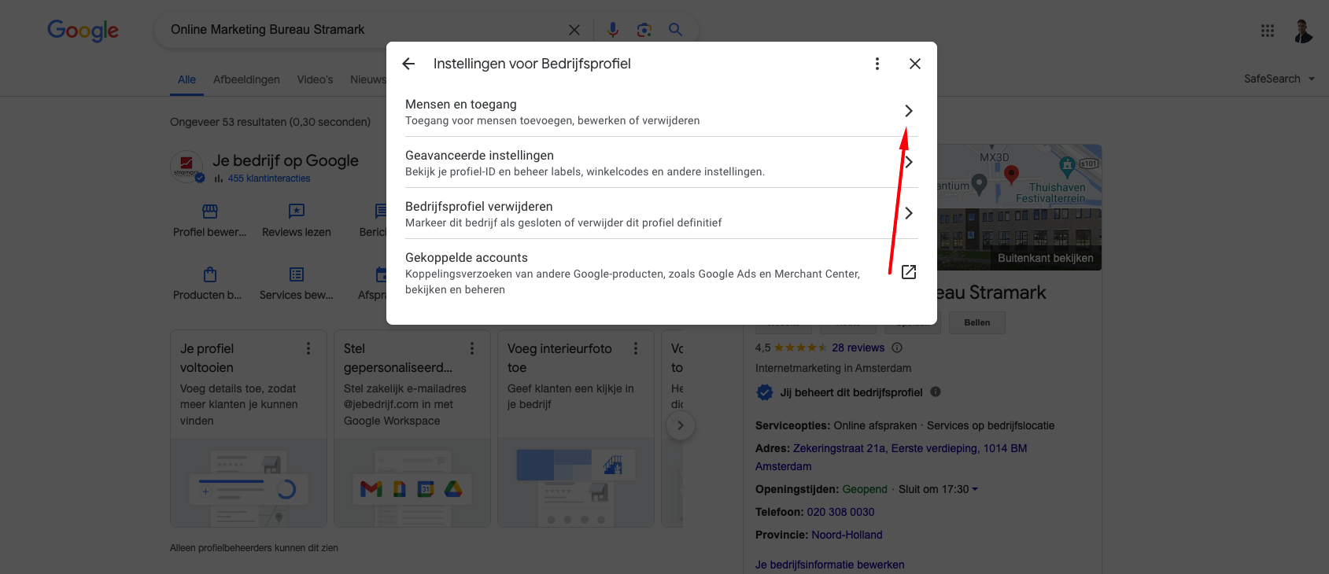Click Buitenkant bekijken on the photo
The height and width of the screenshot is (574, 1329).
coord(1045,258)
